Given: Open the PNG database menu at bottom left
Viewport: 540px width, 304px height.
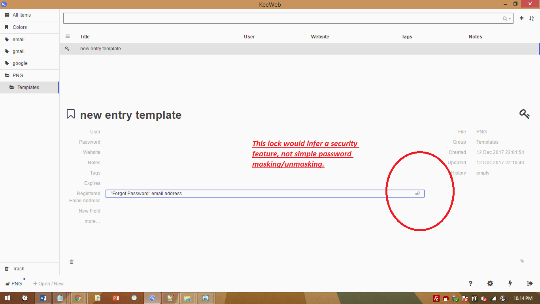Looking at the screenshot, I should pyautogui.click(x=13, y=283).
